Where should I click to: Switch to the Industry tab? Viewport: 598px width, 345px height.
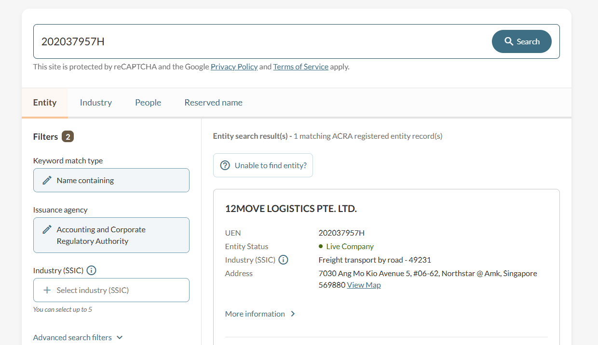96,103
